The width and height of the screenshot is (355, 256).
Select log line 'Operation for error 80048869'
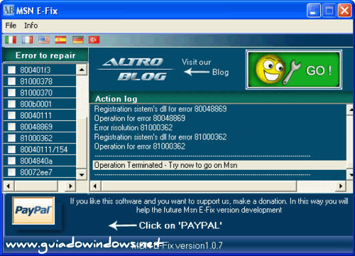[140, 118]
